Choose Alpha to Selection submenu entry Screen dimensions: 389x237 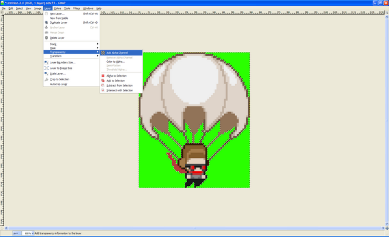[122, 76]
